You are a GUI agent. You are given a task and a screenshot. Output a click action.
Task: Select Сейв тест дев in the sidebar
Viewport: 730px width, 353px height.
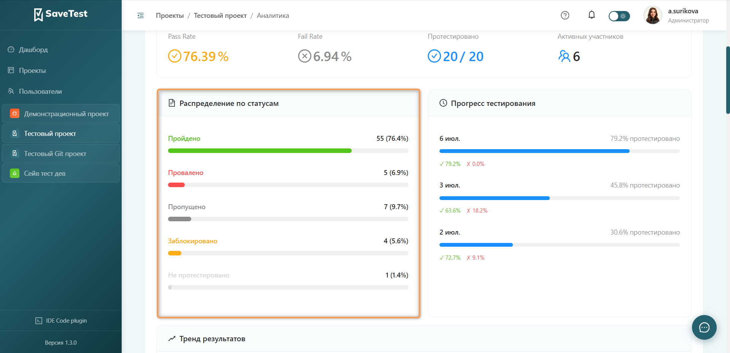pos(61,173)
